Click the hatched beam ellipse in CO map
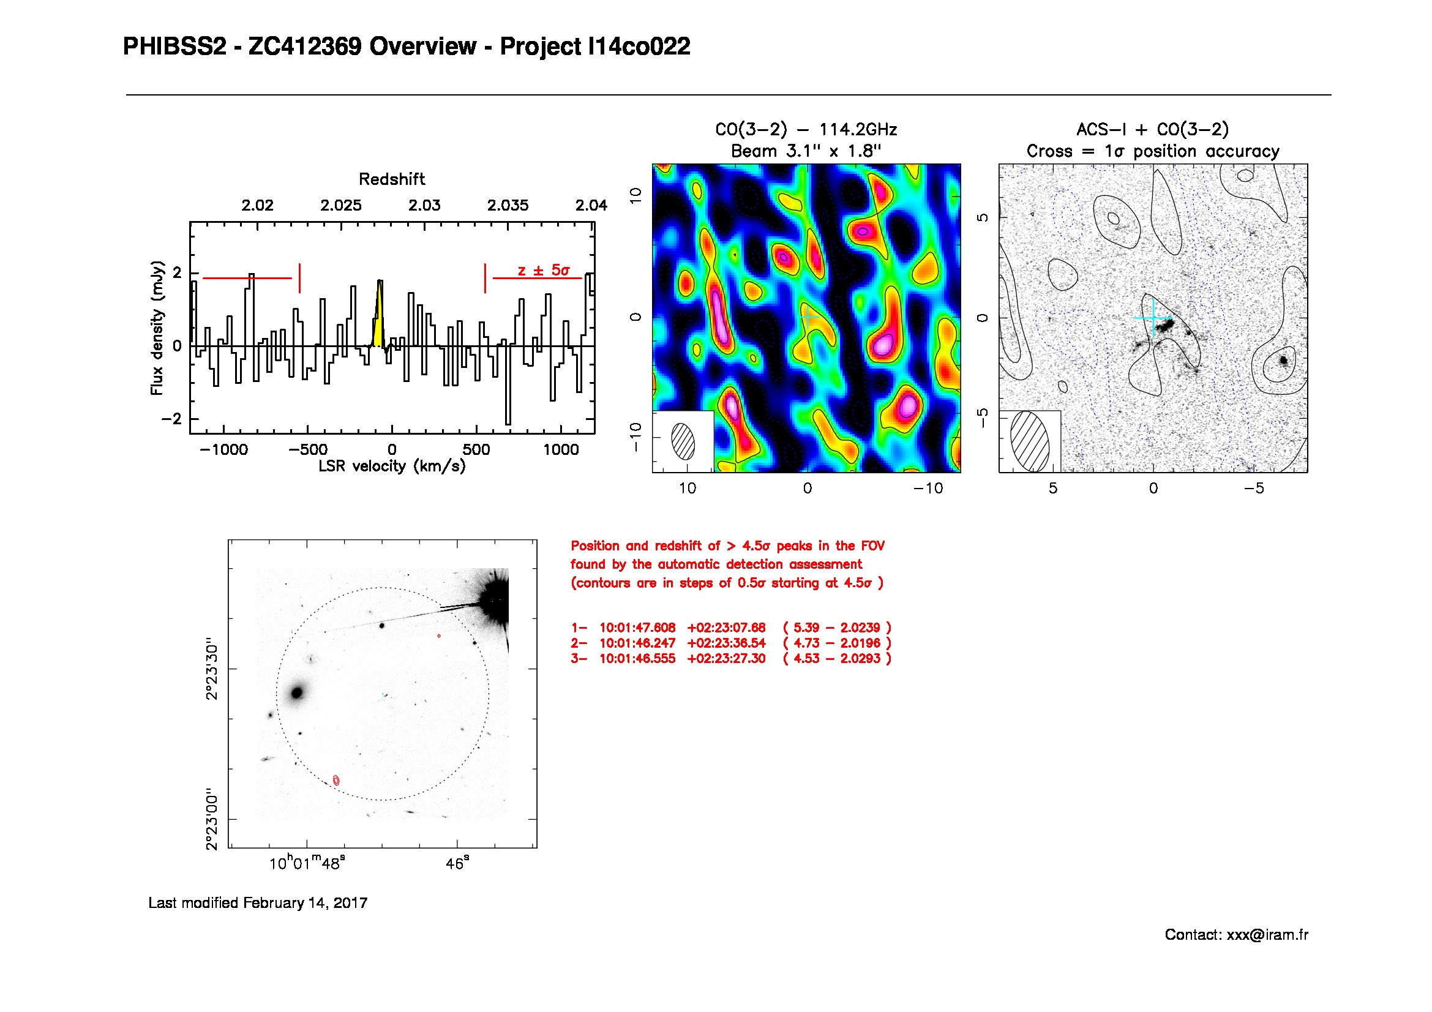 pyautogui.click(x=683, y=441)
